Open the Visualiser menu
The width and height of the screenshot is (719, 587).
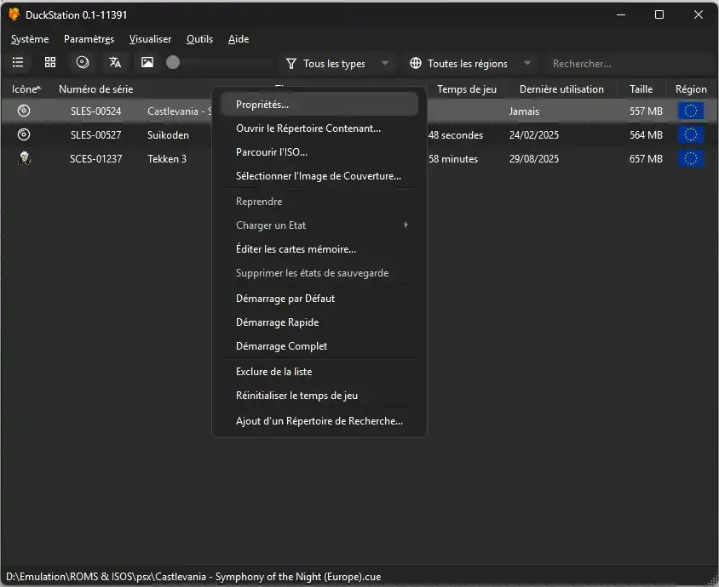pyautogui.click(x=151, y=39)
